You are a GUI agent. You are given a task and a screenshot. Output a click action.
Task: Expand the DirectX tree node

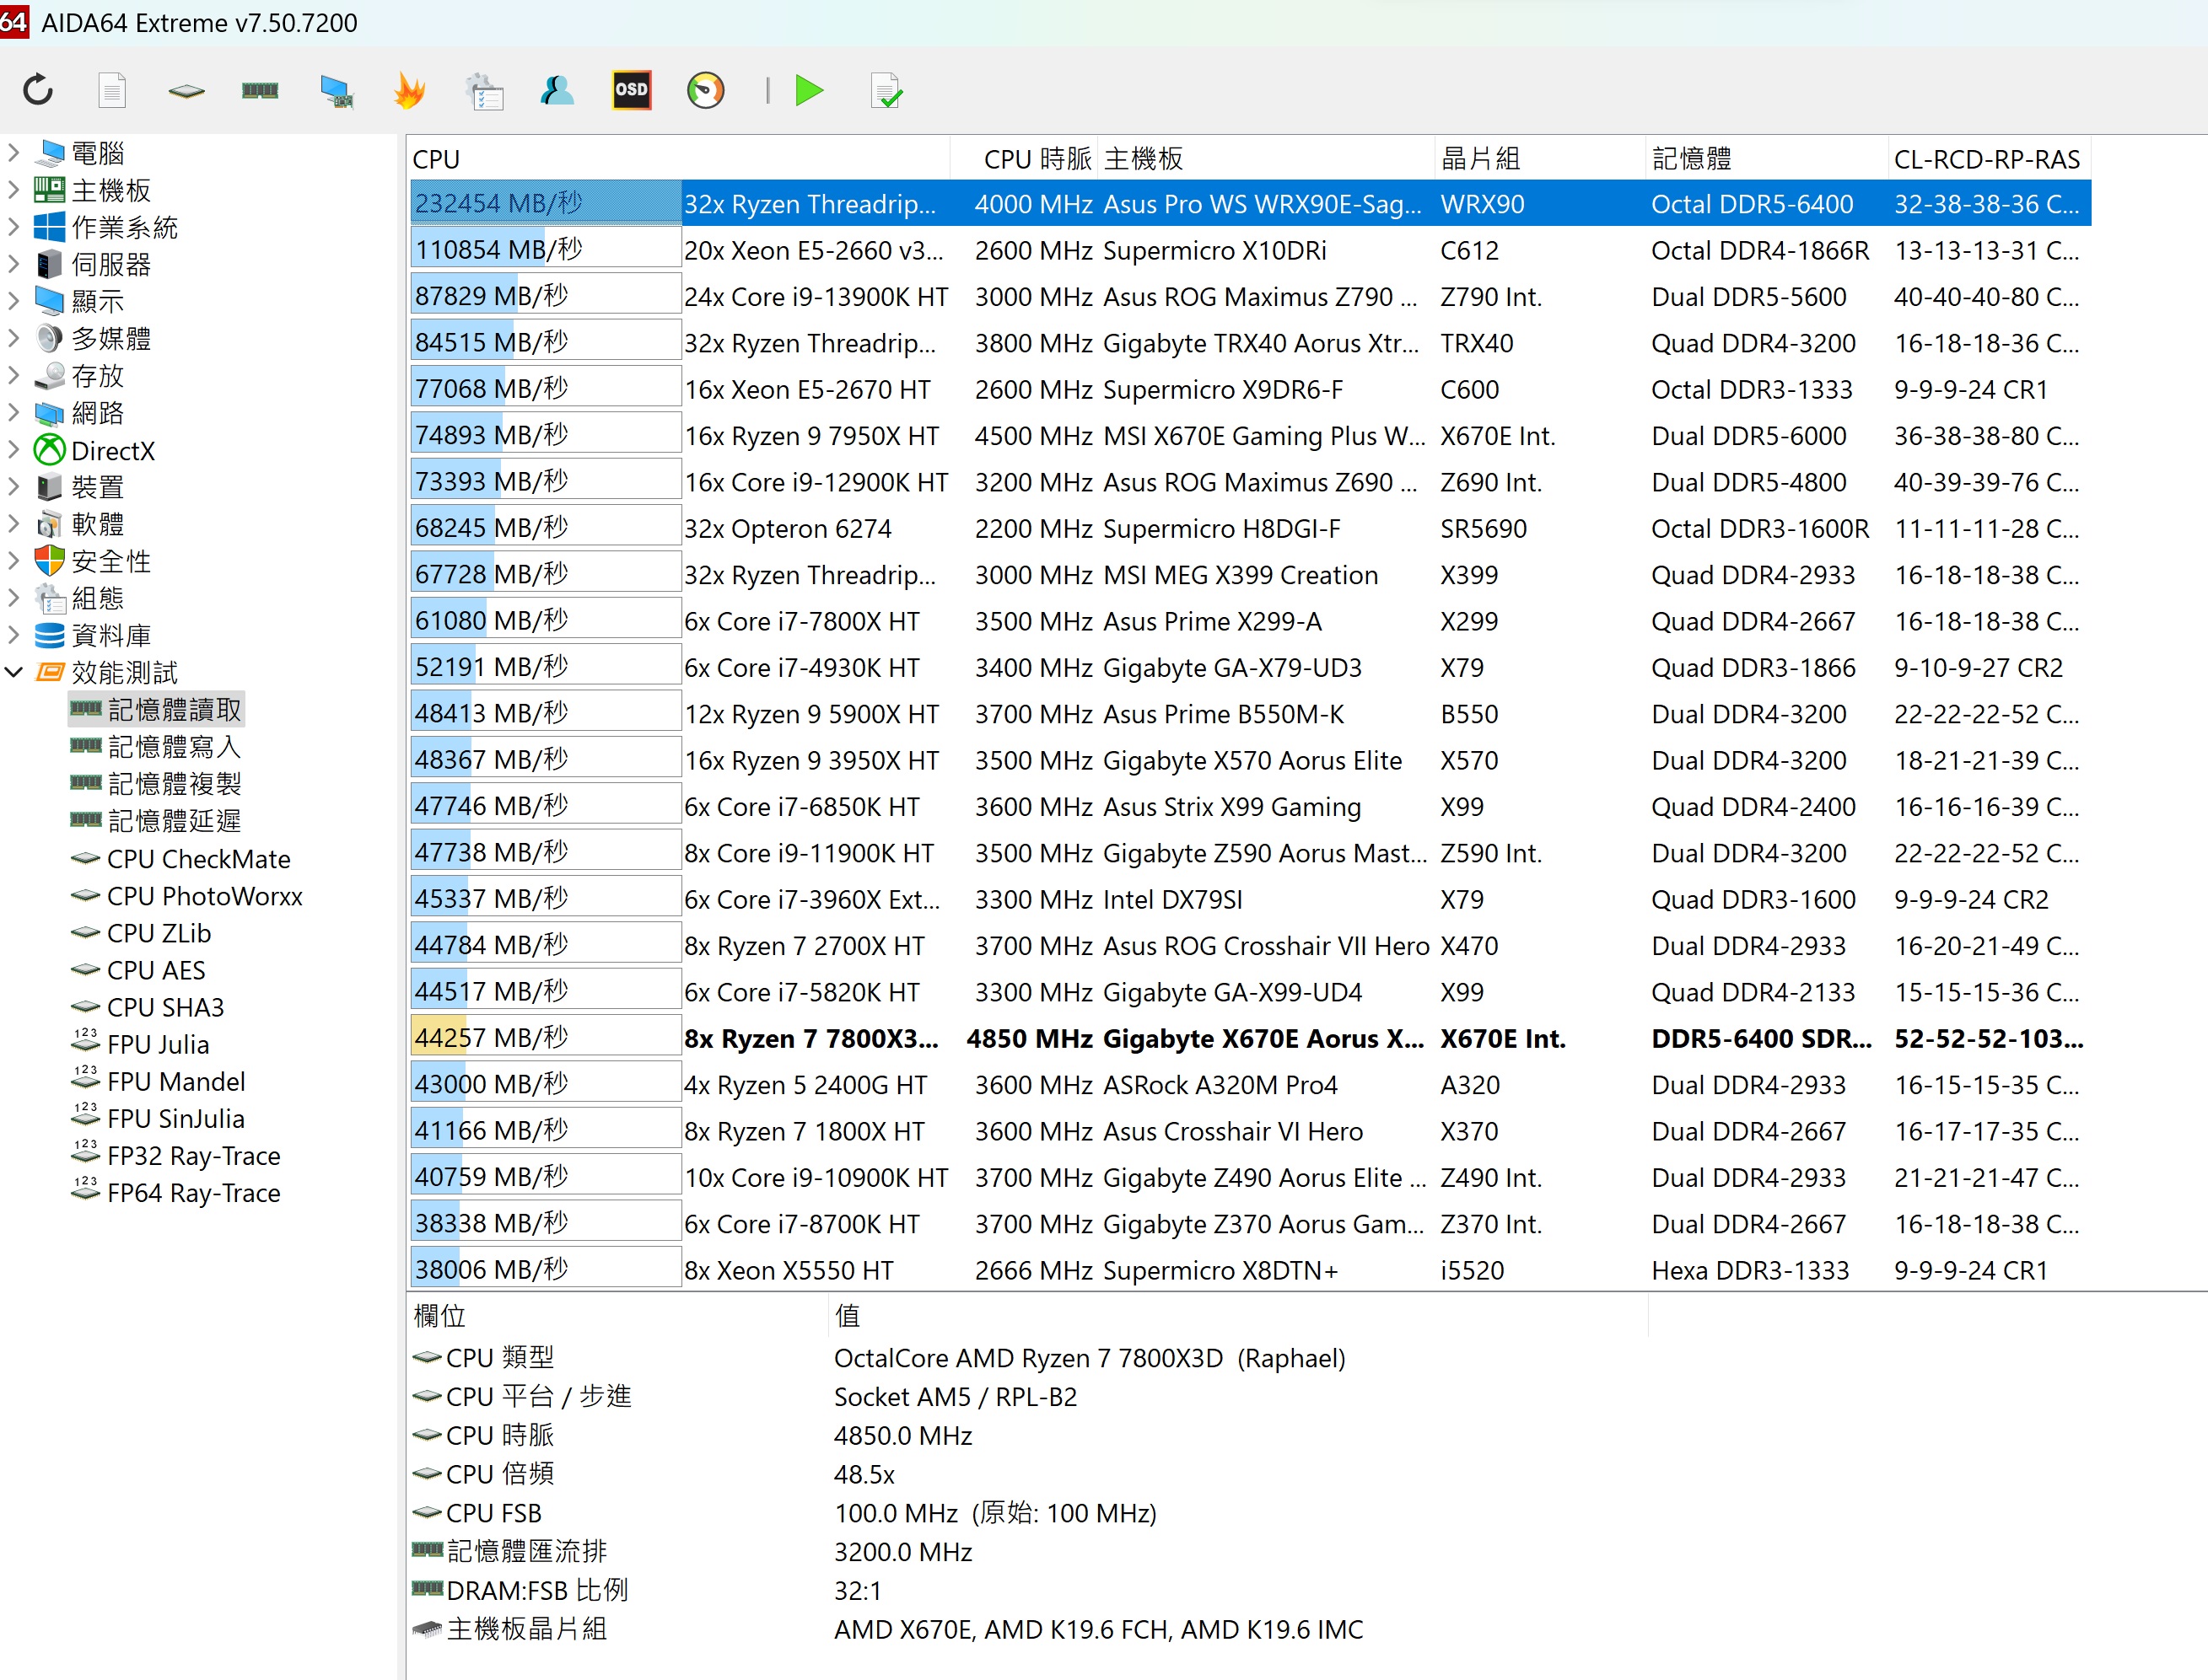point(14,450)
